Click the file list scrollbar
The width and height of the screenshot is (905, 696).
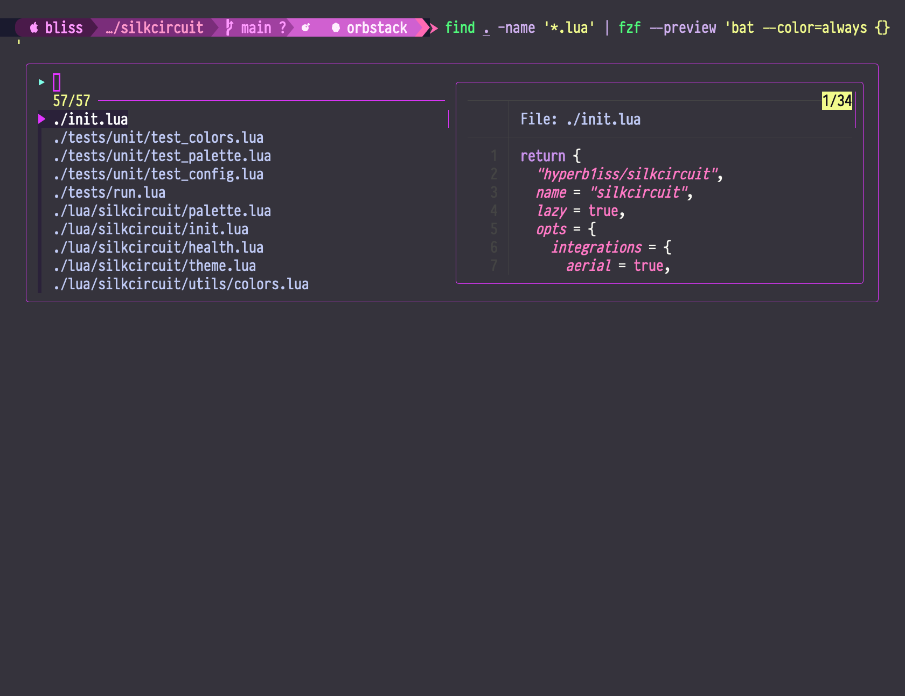(x=448, y=119)
